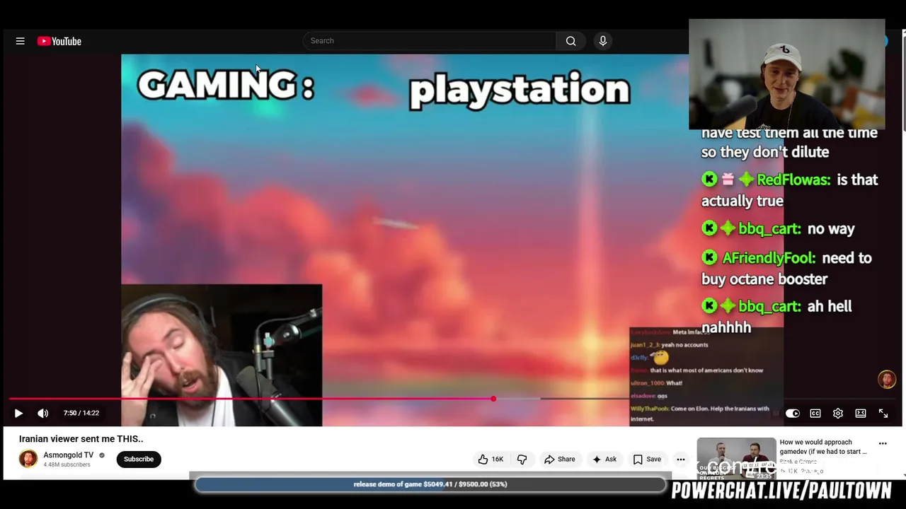Image resolution: width=906 pixels, height=509 pixels.
Task: Open Asmongold TV channel name link
Action: click(69, 455)
